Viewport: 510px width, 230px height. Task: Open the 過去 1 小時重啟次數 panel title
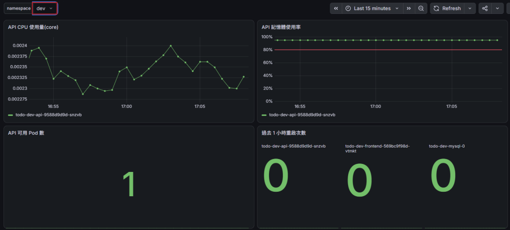283,133
